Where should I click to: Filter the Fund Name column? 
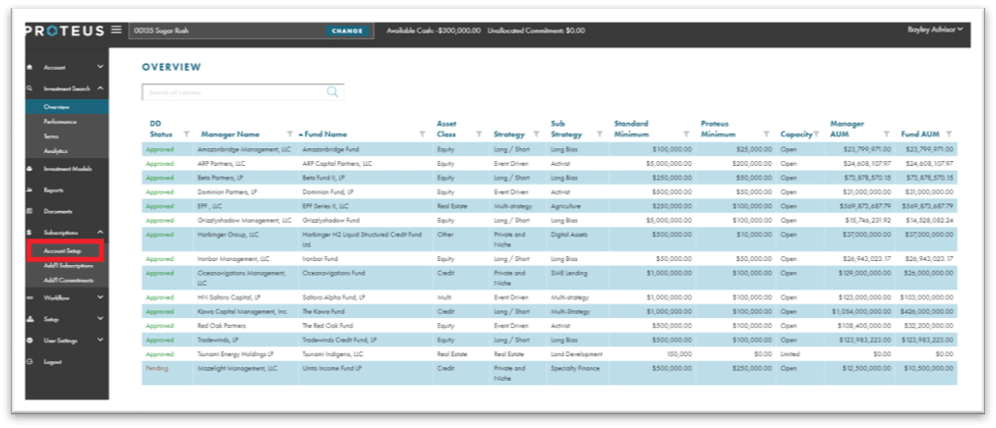point(423,134)
